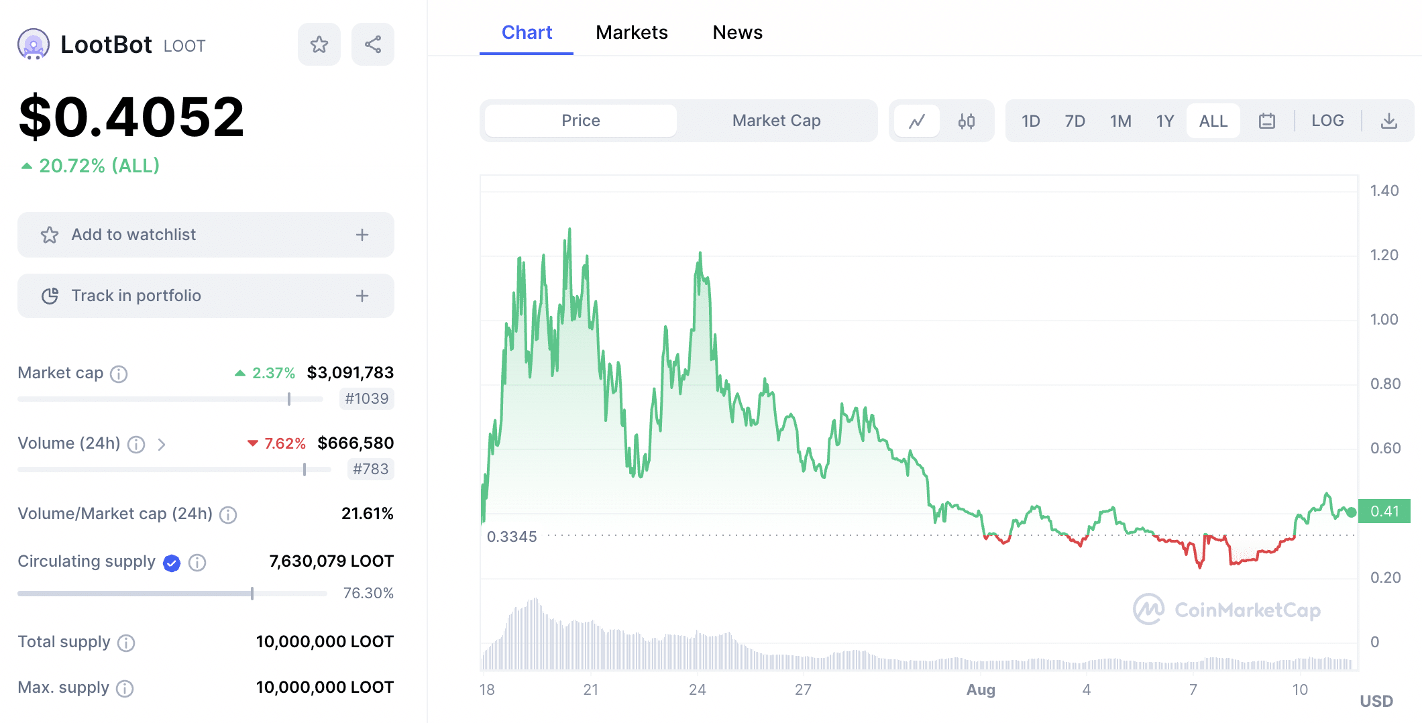Click the plus icon on Track in portfolio
This screenshot has width=1422, height=723.
(362, 296)
